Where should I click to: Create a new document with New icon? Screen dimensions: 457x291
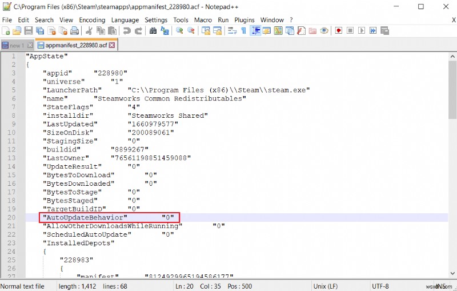[x=6, y=31]
